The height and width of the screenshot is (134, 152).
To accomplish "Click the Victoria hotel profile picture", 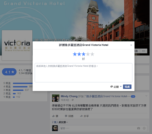I will click(17, 45).
